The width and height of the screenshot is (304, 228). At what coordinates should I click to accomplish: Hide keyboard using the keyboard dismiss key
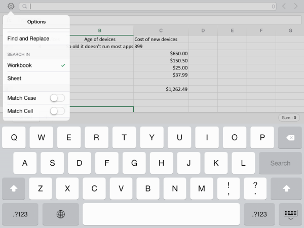[x=290, y=214]
